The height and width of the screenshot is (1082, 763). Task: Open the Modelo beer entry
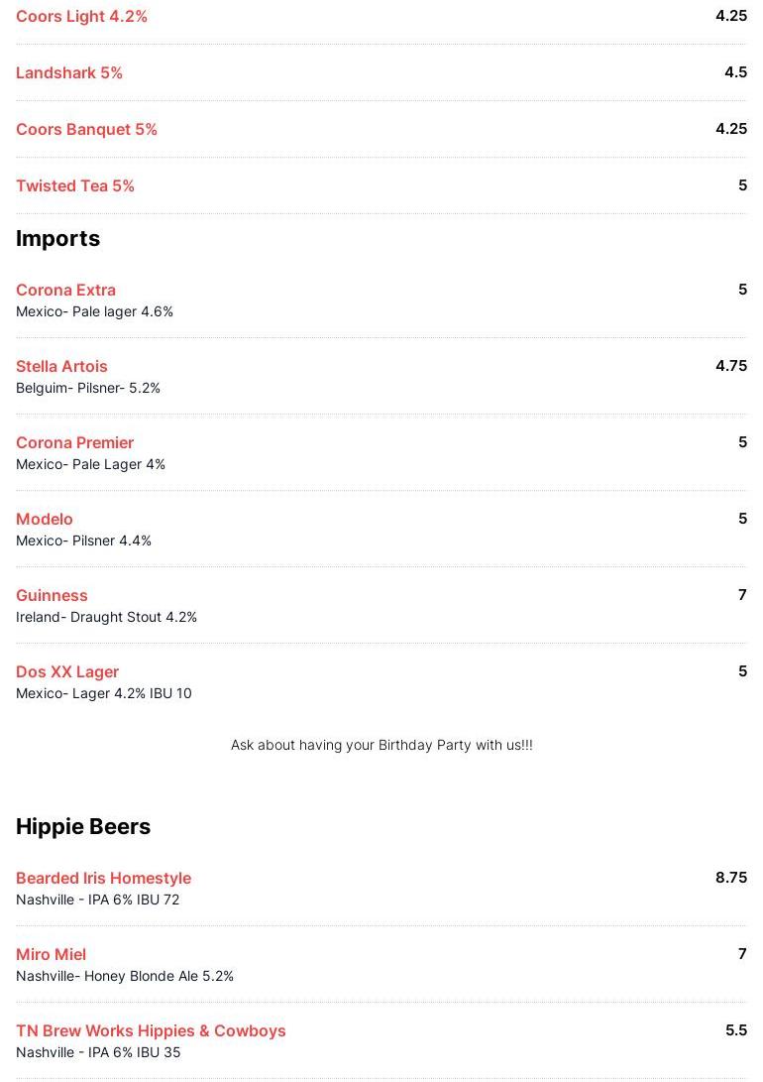[45, 520]
